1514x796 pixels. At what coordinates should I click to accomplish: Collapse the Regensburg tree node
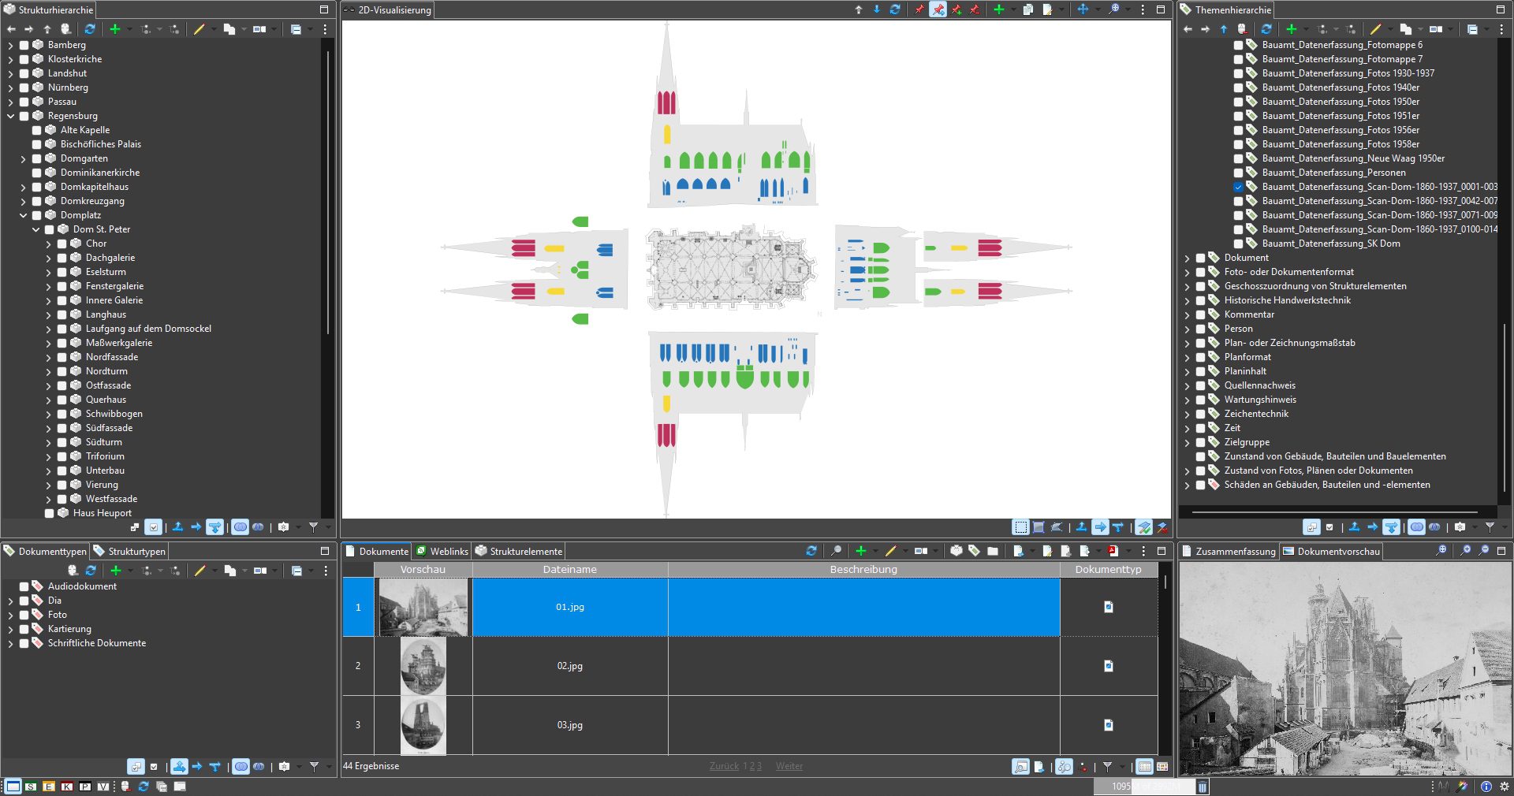(11, 117)
